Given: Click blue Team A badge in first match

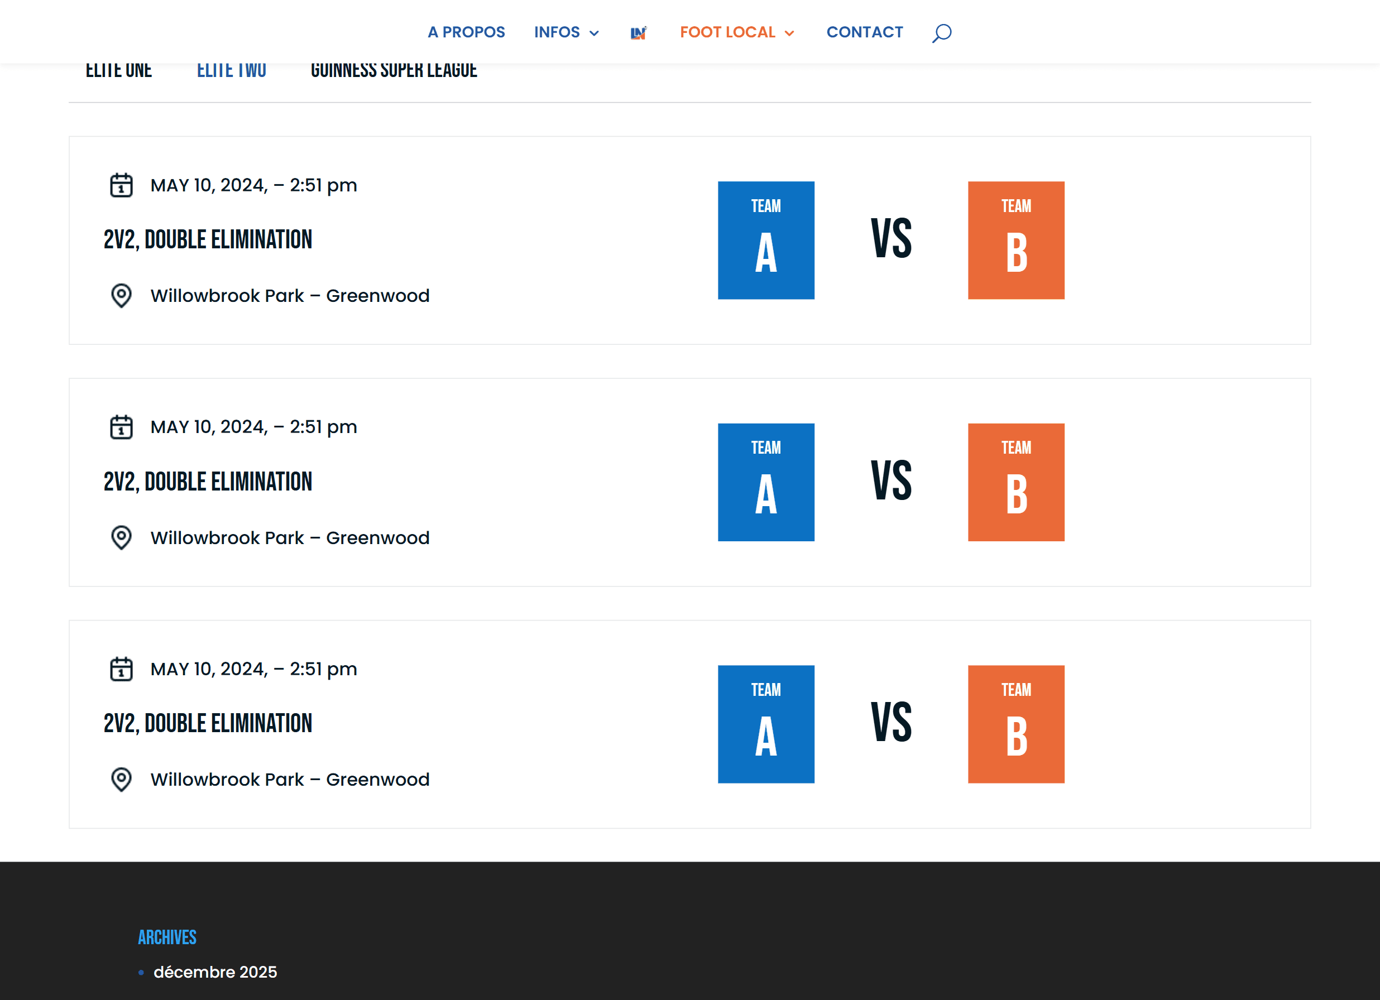Looking at the screenshot, I should tap(765, 241).
